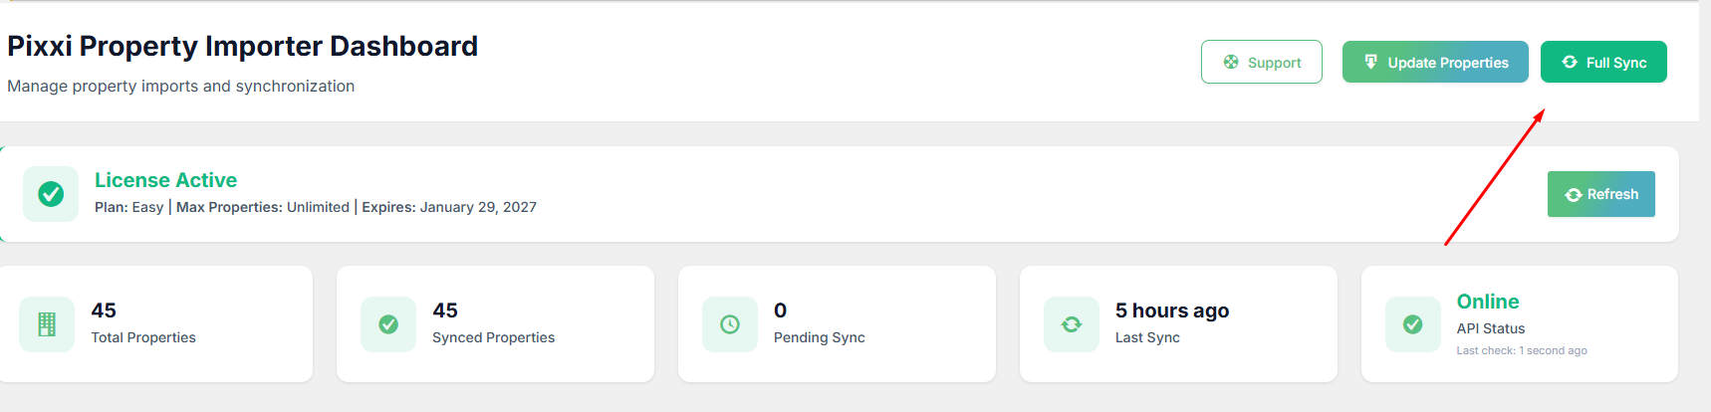1711x412 pixels.
Task: Click the Last Sync circular arrows icon
Action: pyautogui.click(x=1072, y=324)
